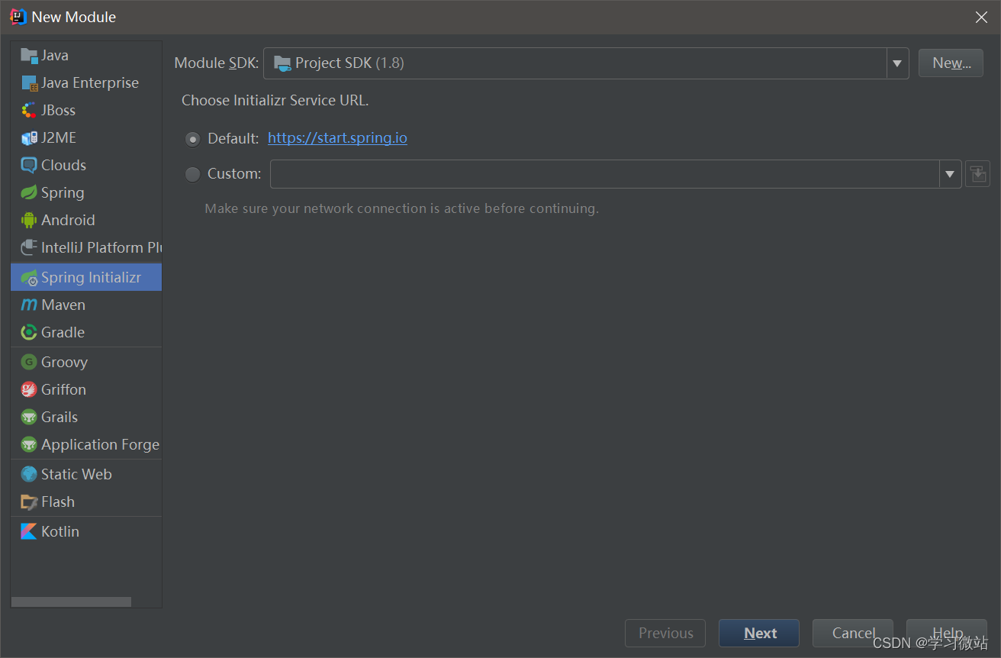Screen dimensions: 1001x658
Task: Select the Clouds label in list
Action: 63,165
